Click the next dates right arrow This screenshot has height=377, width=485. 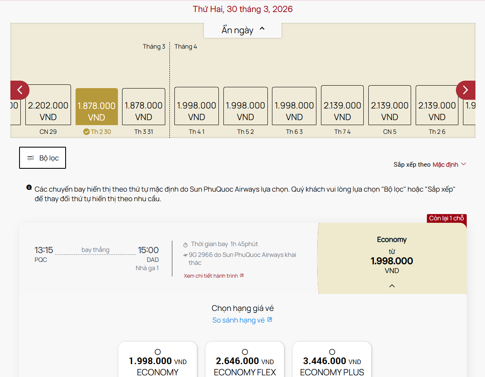465,90
